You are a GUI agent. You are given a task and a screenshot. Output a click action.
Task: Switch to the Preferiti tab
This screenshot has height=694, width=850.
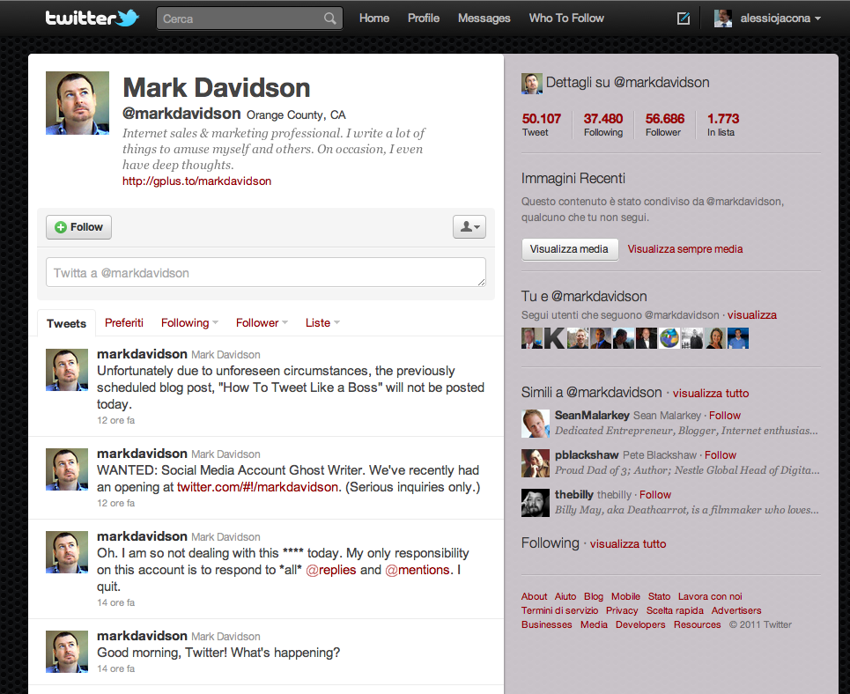124,323
